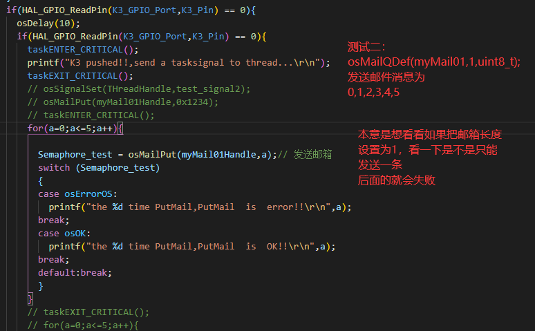This screenshot has height=331, width=535.
Task: Click the taskEXIT_CRITICAL(); call that is not commented out
Action: point(80,76)
